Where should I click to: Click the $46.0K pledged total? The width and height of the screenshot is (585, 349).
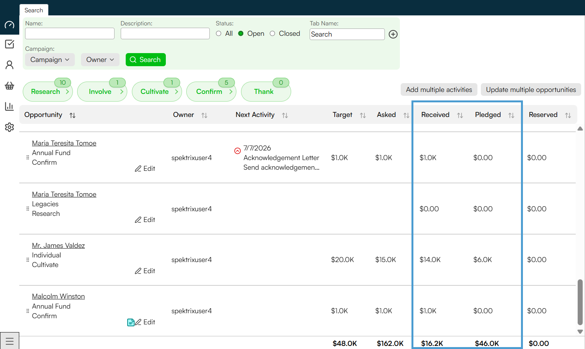(x=487, y=343)
